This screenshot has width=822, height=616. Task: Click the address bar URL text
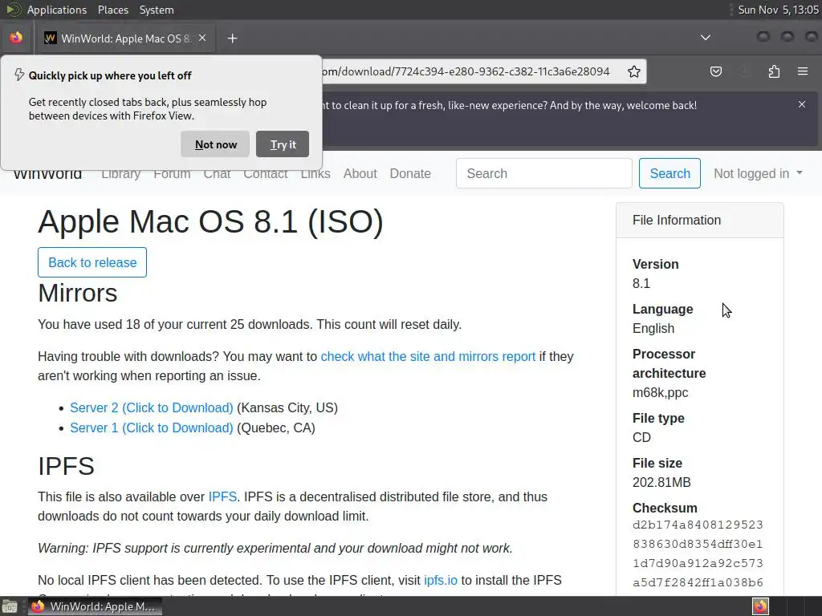(465, 71)
